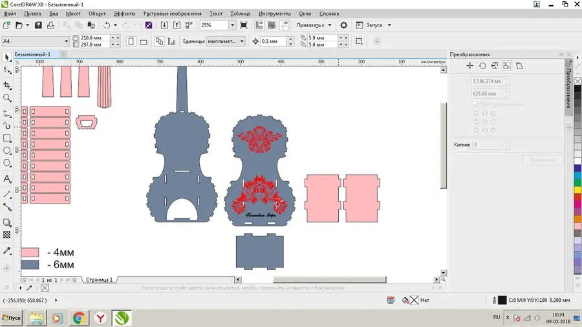Select the Freehand drawing tool
582x327 pixels.
(x=6, y=114)
